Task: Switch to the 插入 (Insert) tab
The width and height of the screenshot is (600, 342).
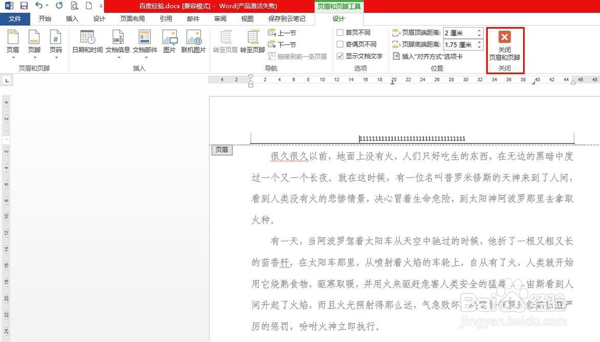Action: point(72,19)
